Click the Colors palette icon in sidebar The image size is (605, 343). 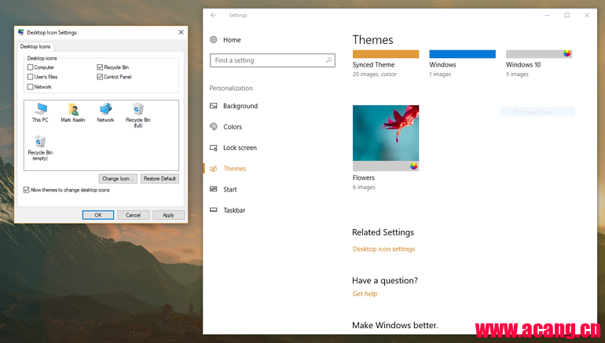[214, 126]
